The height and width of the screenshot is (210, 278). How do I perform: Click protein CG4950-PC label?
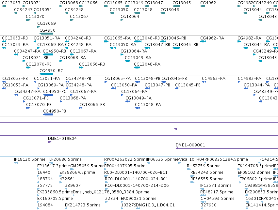tap(55, 91)
